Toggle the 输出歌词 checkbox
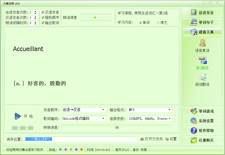The image size is (225, 155). point(43,23)
